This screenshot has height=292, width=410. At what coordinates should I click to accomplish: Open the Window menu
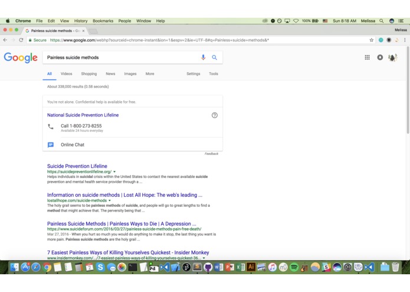point(143,21)
